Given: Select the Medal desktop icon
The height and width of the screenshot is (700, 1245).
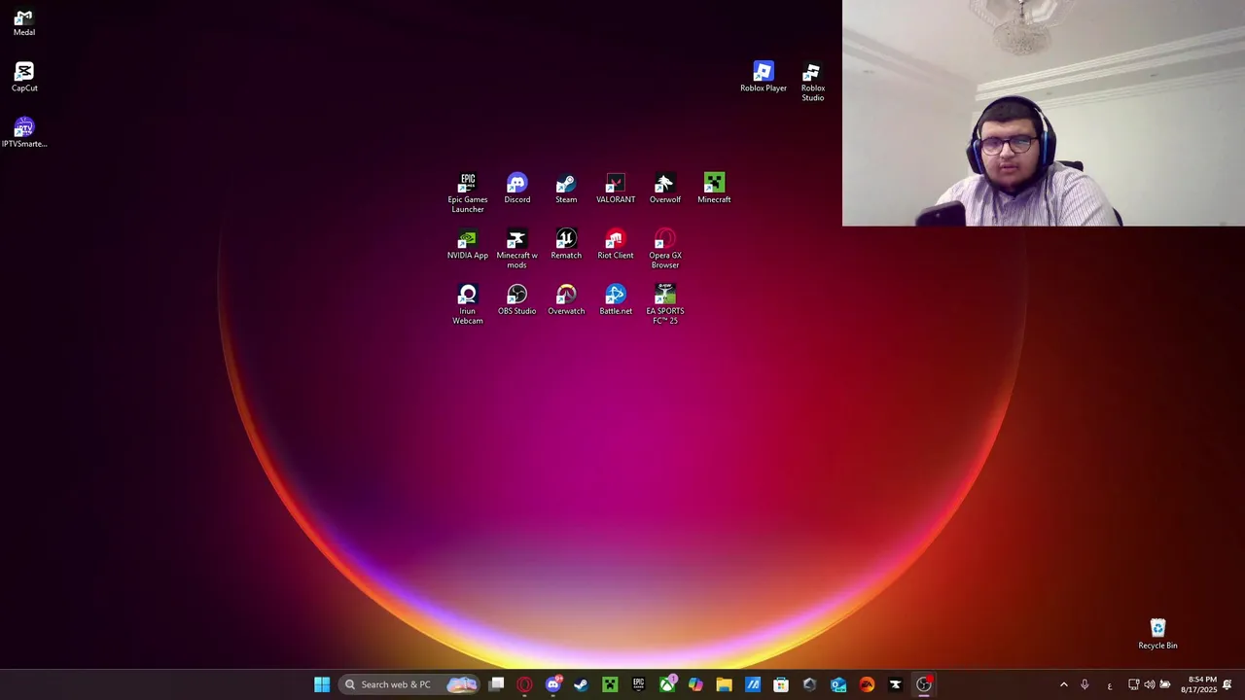Looking at the screenshot, I should [x=24, y=22].
